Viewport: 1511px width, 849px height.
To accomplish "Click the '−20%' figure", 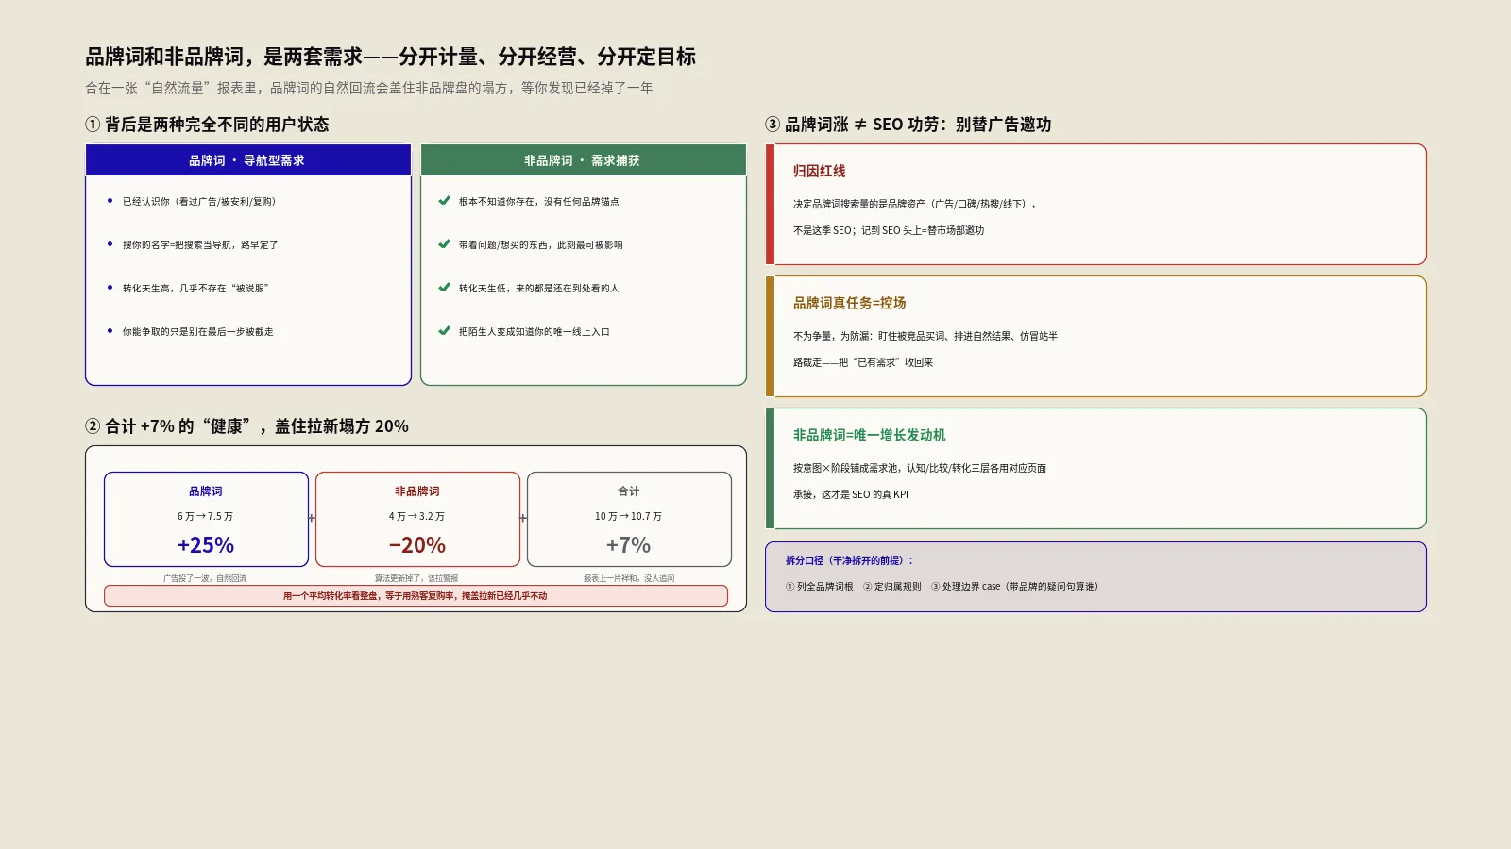I will pos(417,545).
